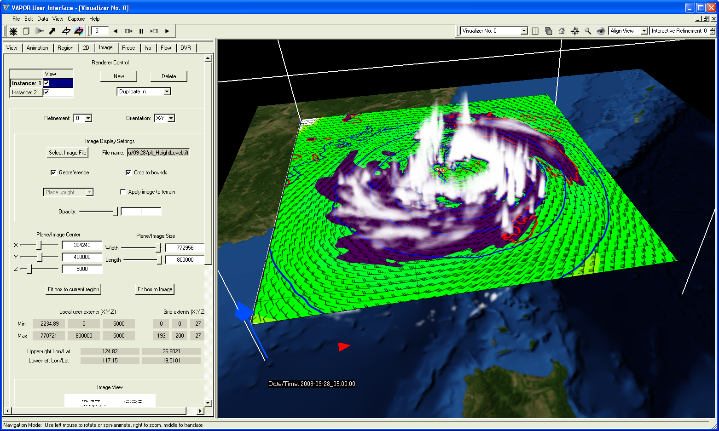
Task: Click the Select Image File button
Action: [x=67, y=153]
